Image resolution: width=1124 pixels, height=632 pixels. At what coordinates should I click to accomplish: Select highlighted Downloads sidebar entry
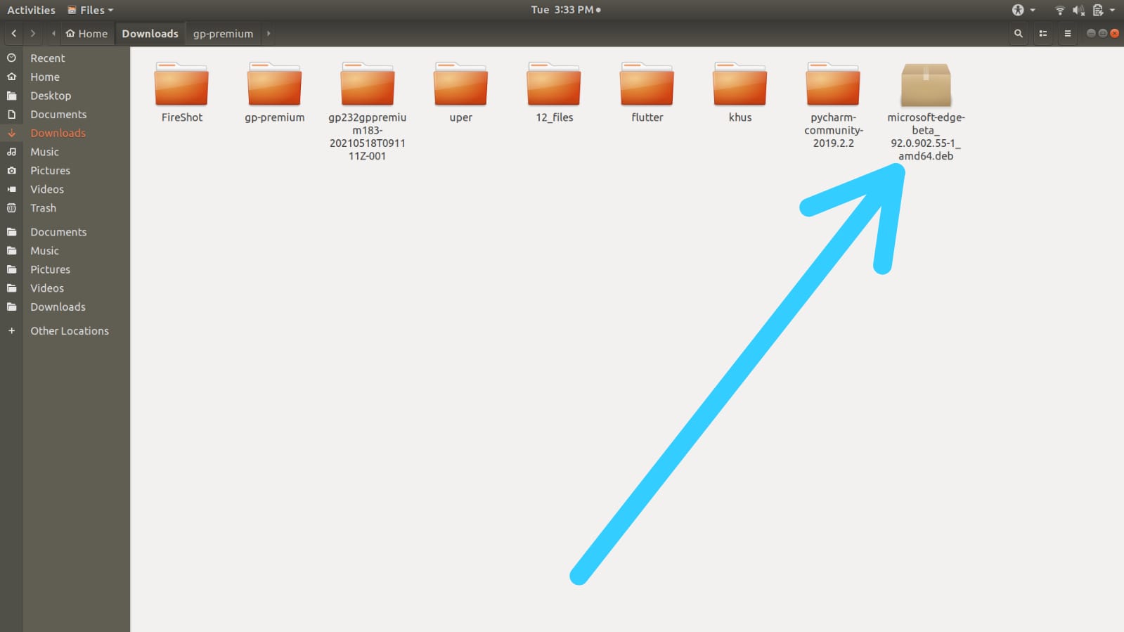tap(65, 133)
